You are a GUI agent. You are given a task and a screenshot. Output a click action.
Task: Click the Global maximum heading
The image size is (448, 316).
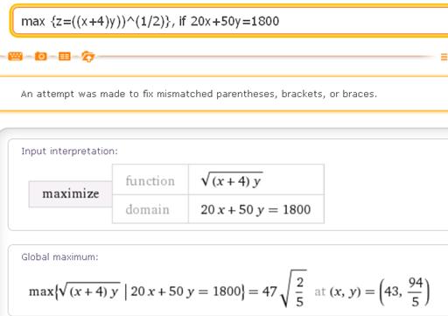pyautogui.click(x=59, y=257)
